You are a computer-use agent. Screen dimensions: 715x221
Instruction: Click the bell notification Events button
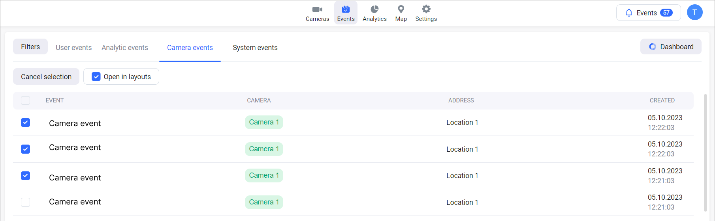coord(648,13)
